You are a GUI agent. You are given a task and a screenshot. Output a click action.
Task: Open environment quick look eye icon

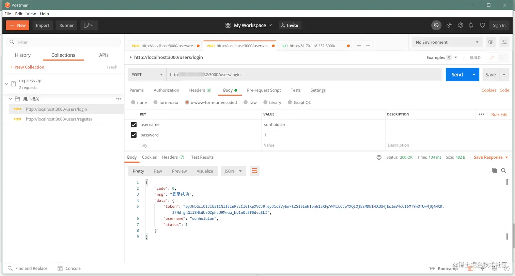[x=491, y=42]
